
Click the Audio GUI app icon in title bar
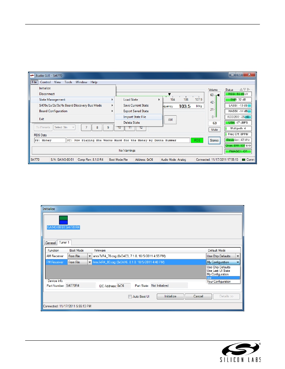coord(32,75)
